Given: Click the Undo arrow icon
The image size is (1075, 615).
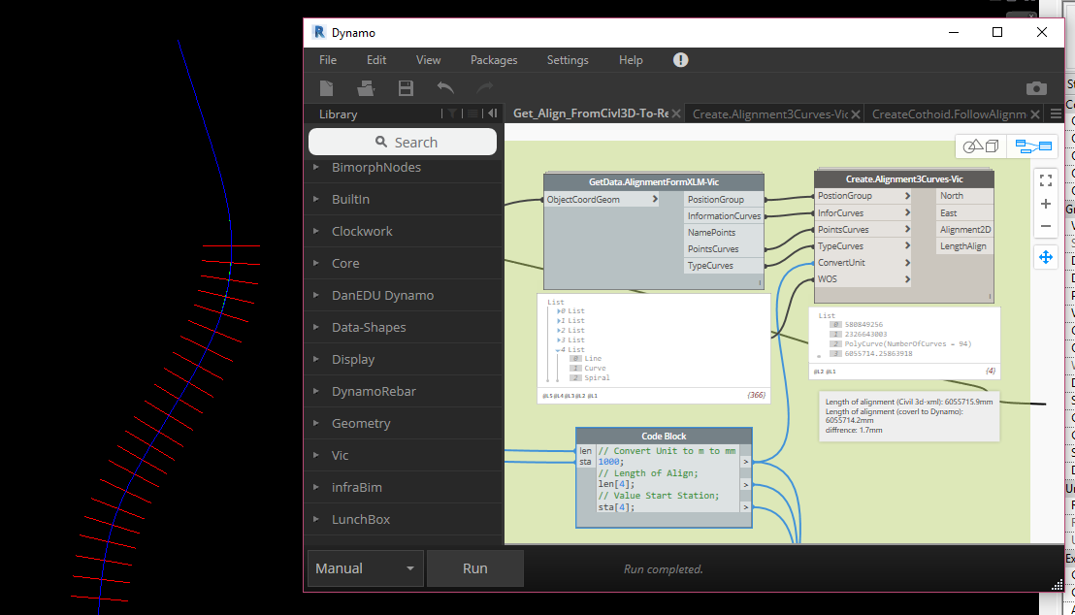Looking at the screenshot, I should click(445, 87).
